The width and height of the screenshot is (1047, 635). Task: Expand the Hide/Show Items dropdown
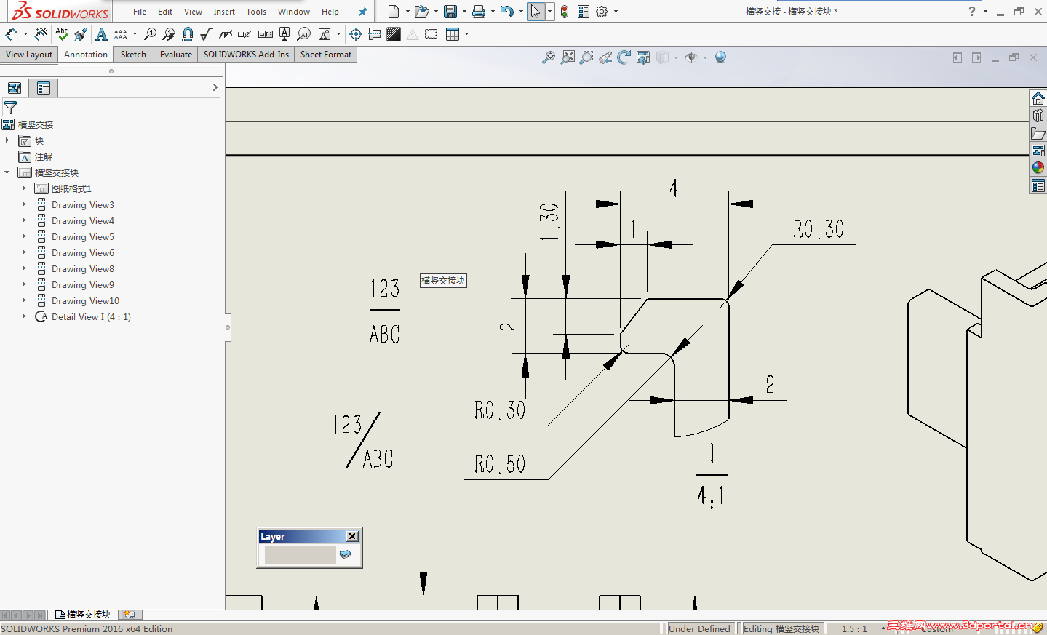pyautogui.click(x=705, y=57)
